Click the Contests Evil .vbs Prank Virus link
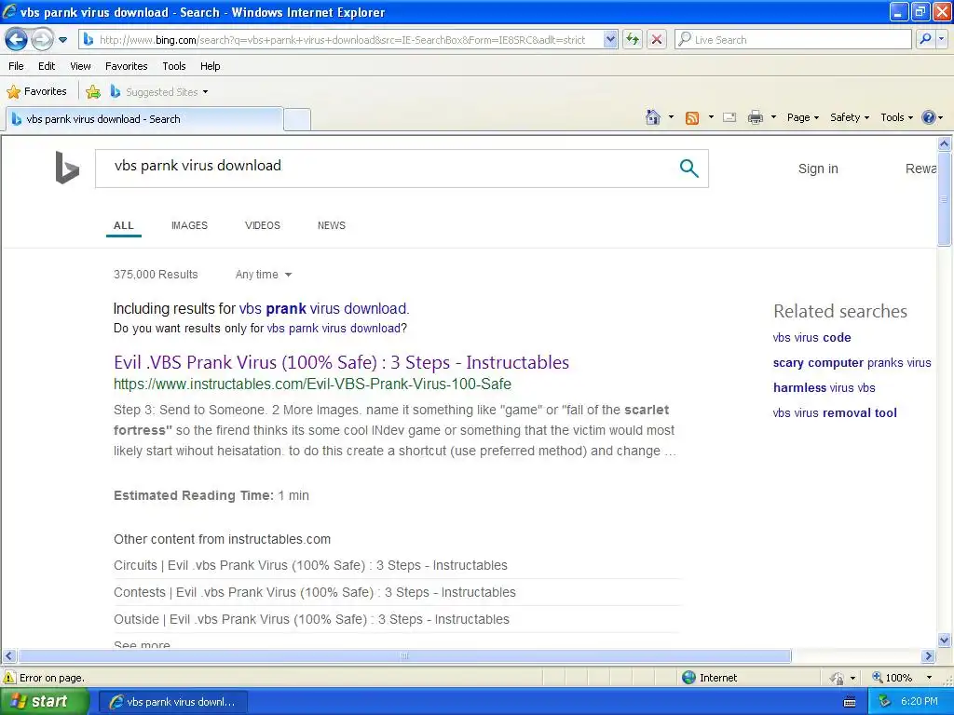954x715 pixels. click(x=315, y=592)
